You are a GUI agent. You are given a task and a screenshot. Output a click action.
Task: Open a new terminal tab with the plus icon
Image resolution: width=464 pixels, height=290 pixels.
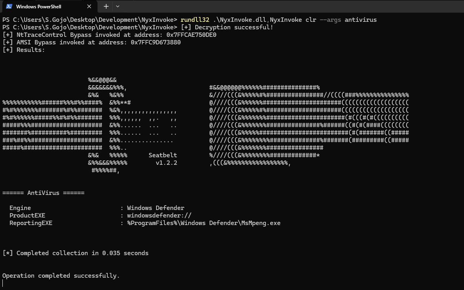pyautogui.click(x=106, y=6)
